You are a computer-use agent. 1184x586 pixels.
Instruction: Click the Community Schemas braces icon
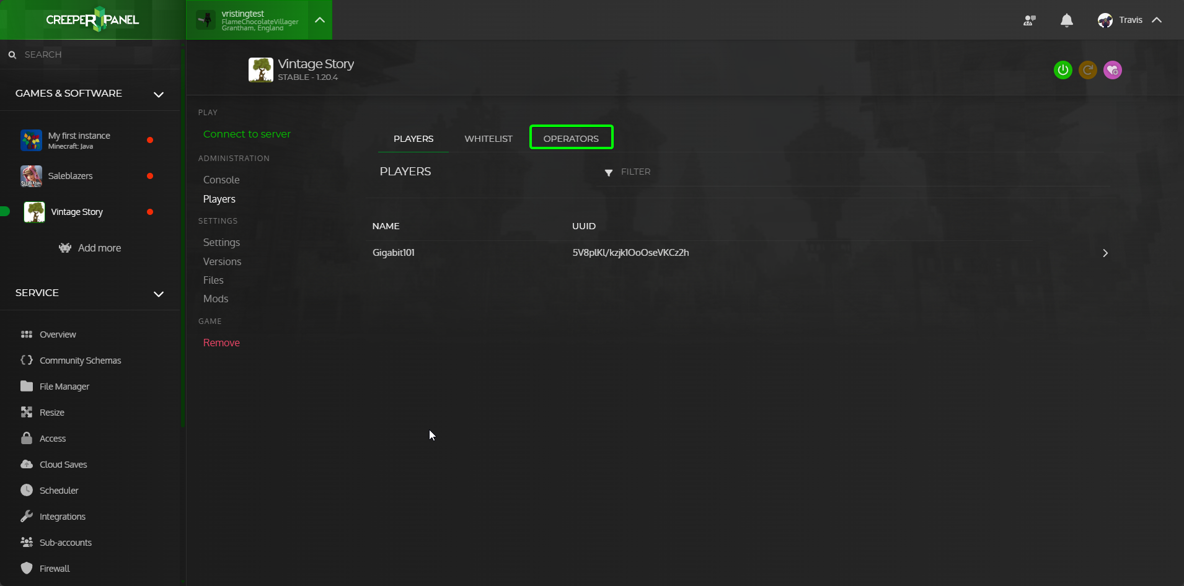(x=27, y=360)
